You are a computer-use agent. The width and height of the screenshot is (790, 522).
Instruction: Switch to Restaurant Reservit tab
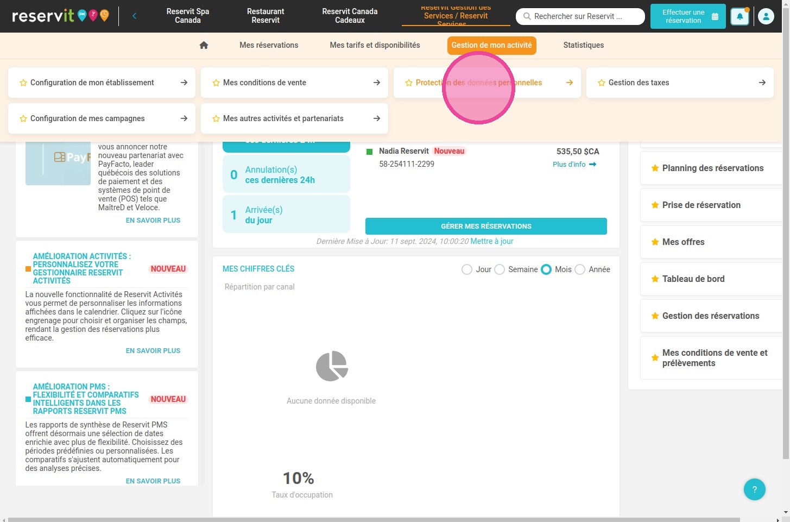266,16
